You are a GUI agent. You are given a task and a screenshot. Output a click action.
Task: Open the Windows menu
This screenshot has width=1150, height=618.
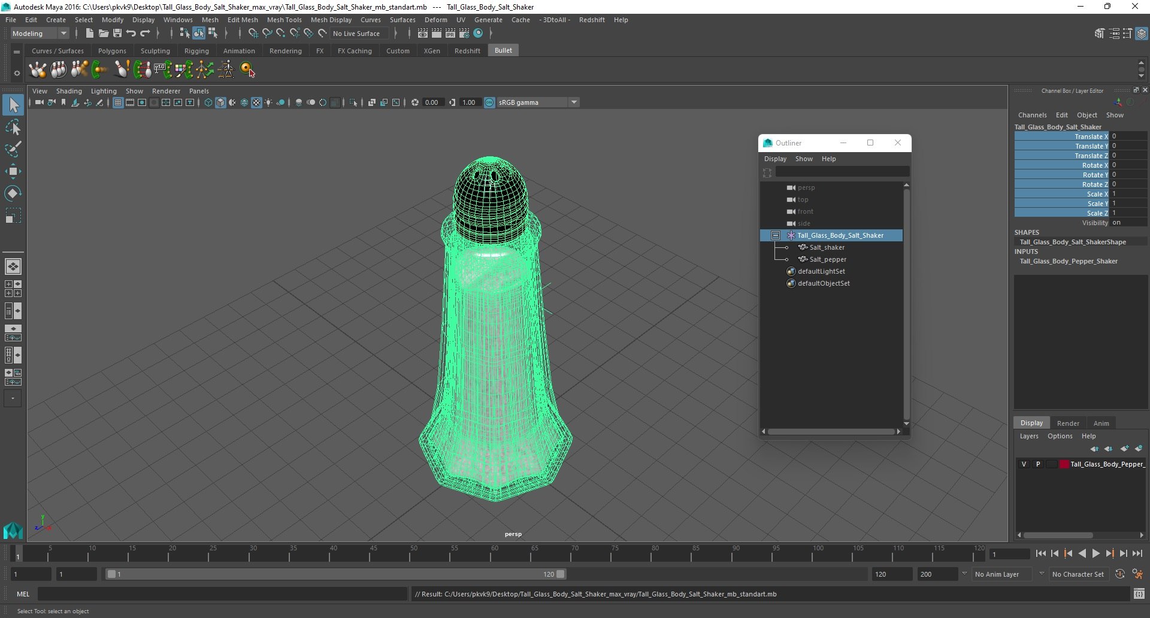click(x=178, y=20)
